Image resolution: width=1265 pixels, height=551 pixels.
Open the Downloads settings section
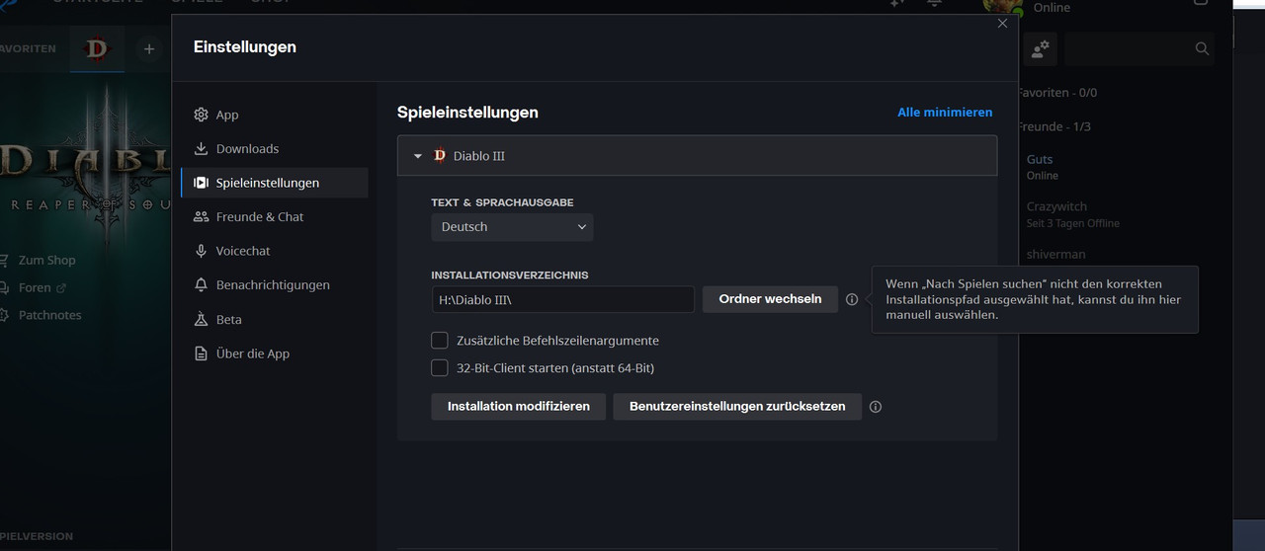click(274, 148)
